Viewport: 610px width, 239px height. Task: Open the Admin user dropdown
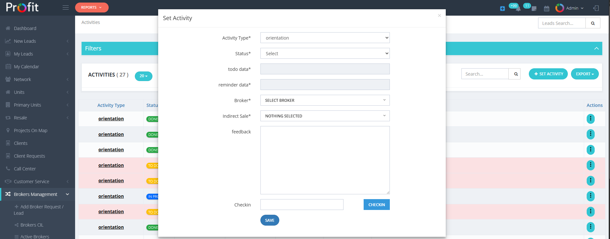(575, 8)
